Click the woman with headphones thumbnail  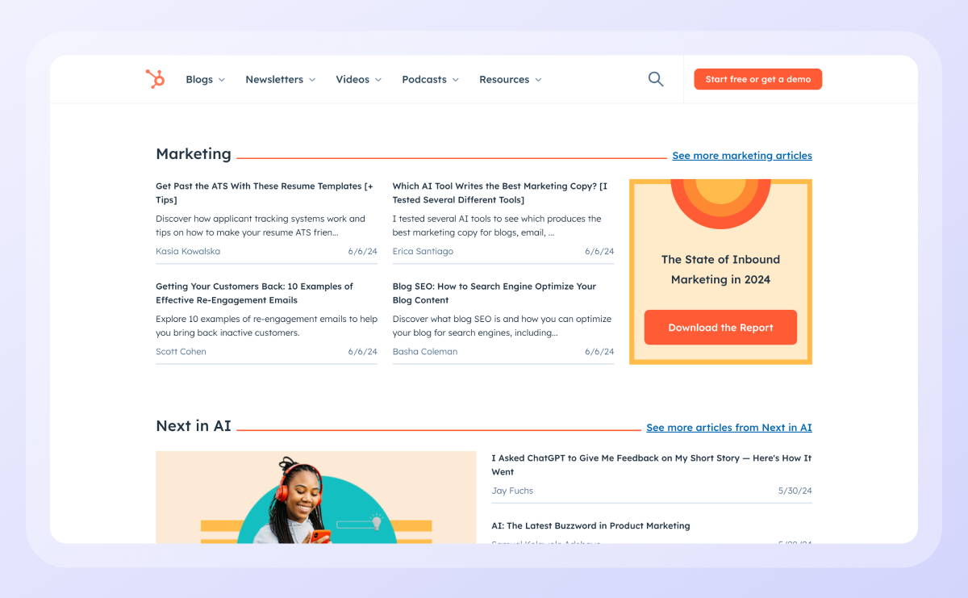(316, 497)
